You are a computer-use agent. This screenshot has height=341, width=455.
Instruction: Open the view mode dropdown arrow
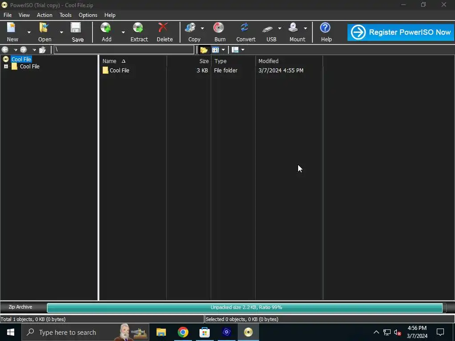(223, 50)
